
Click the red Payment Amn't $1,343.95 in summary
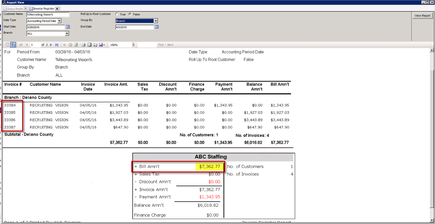coord(210,197)
